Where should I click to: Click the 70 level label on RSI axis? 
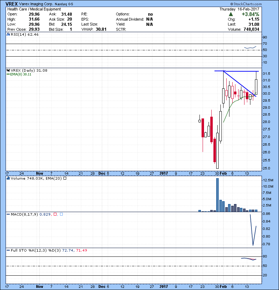265,44
